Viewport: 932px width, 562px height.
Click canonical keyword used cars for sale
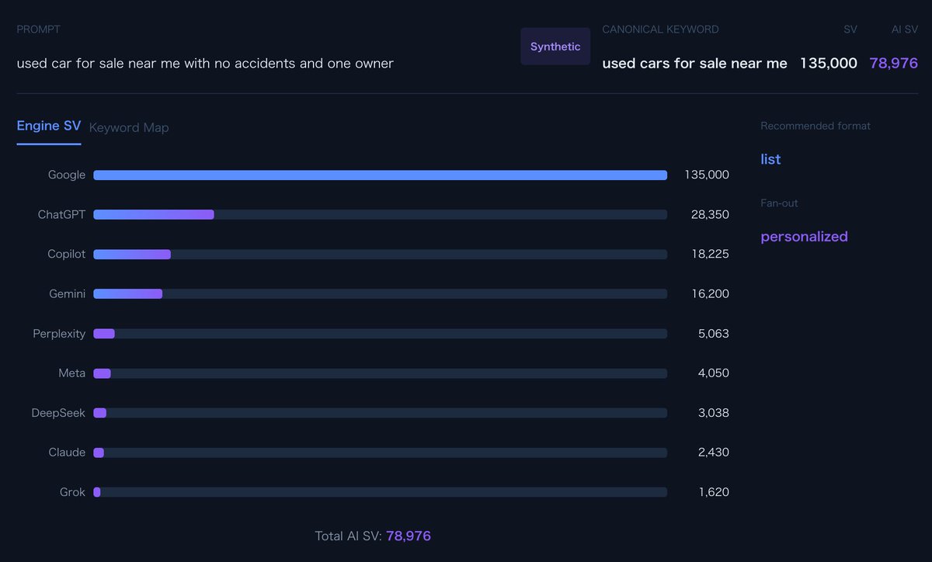694,64
